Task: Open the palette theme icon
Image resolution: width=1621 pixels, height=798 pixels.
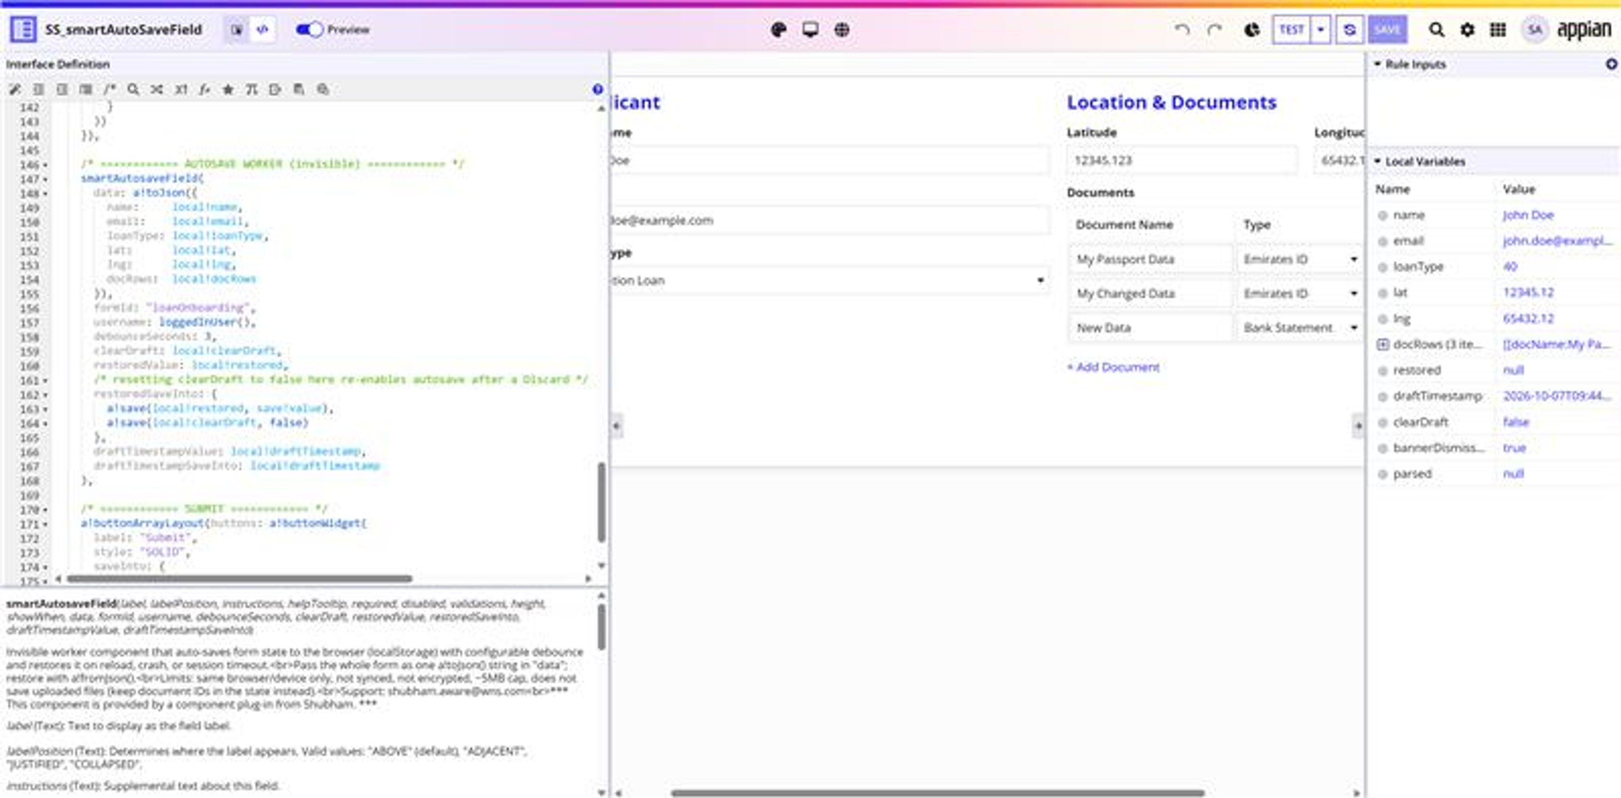Action: point(778,30)
